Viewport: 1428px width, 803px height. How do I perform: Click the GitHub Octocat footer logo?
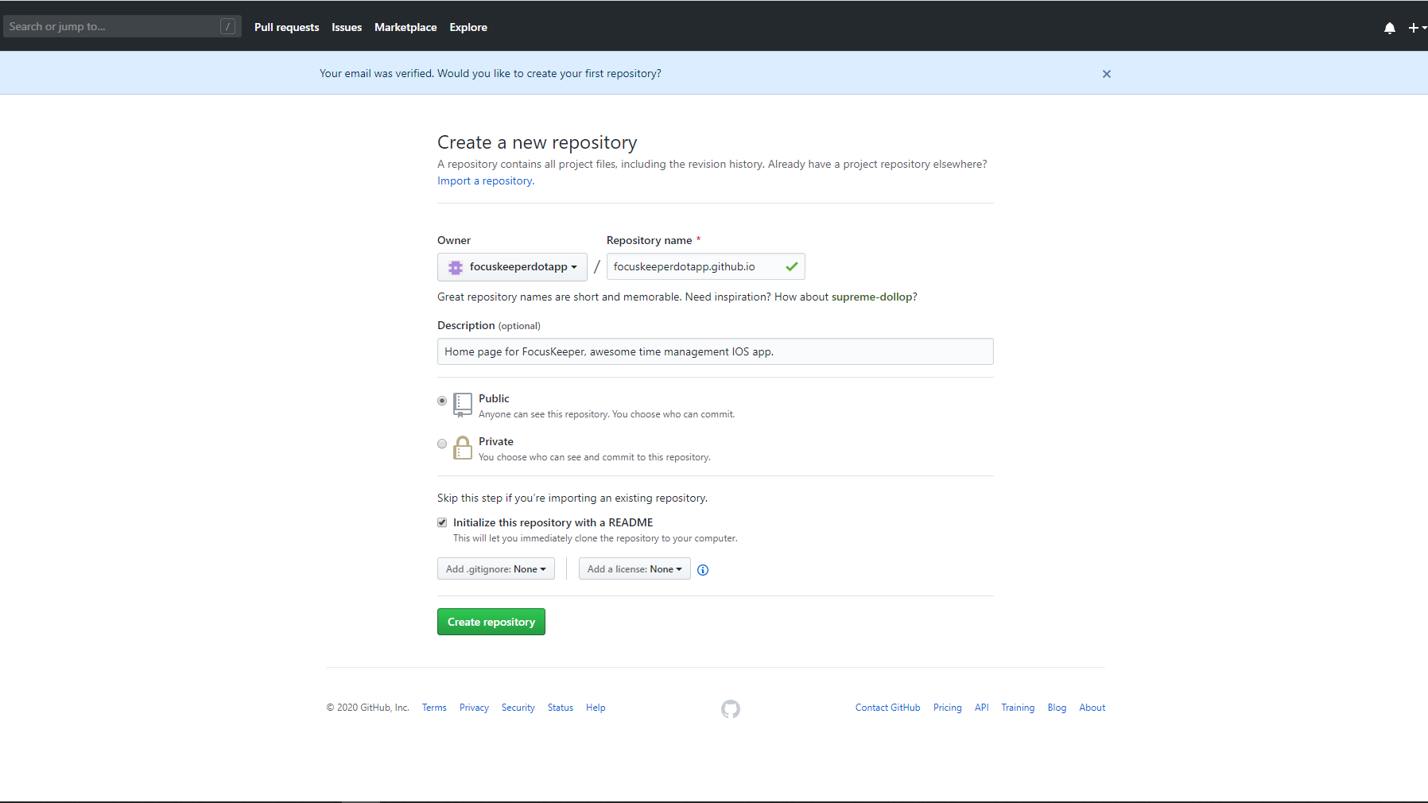[x=730, y=708]
